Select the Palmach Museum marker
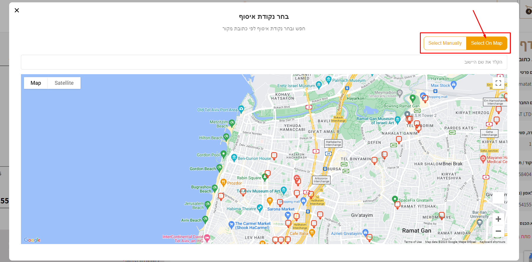The image size is (532, 262). [328, 79]
